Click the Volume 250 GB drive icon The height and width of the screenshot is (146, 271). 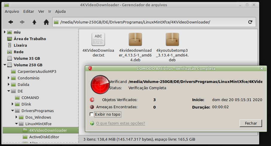(x=10, y=65)
